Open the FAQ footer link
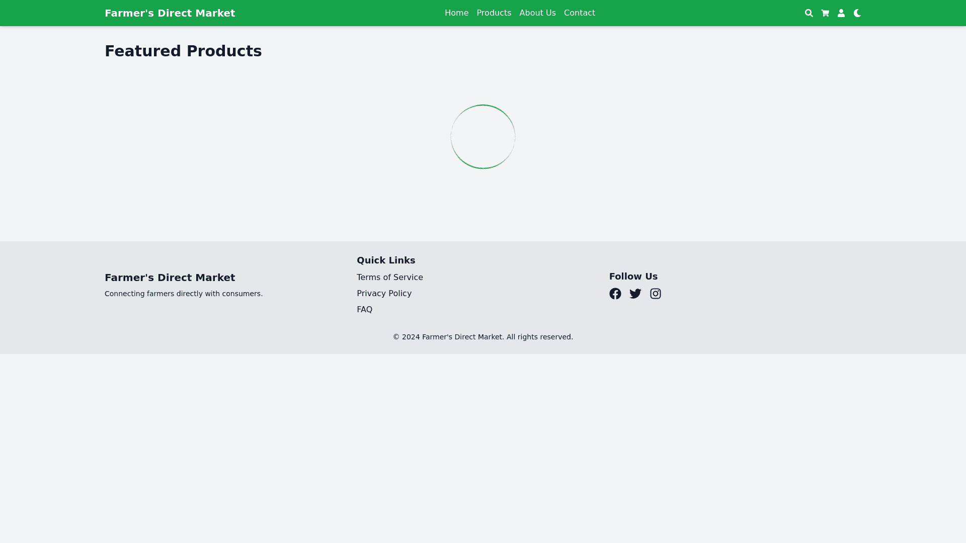Viewport: 966px width, 543px height. point(364,310)
